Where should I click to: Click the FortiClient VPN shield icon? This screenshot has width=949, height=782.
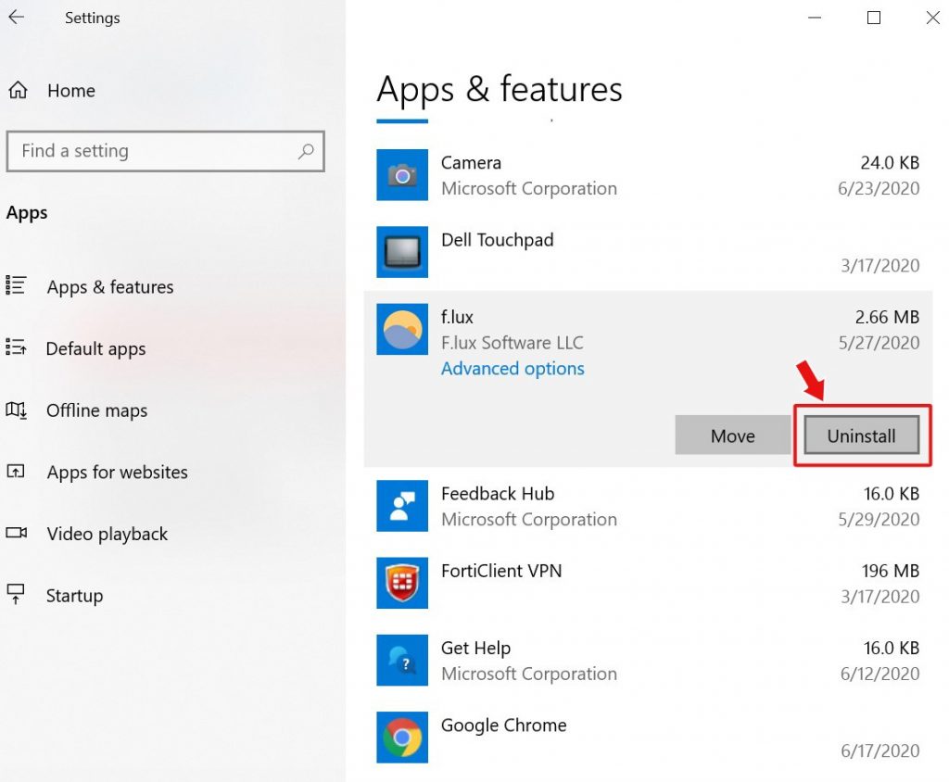[x=402, y=583]
